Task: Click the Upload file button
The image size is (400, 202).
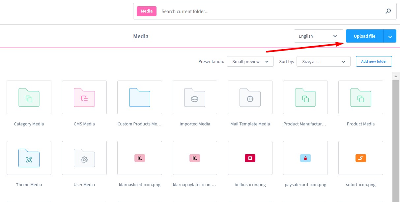Action: point(364,36)
